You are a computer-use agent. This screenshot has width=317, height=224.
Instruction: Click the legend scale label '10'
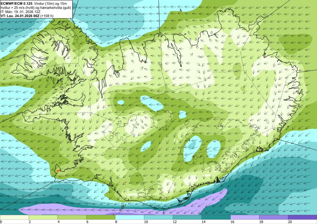[146, 222]
